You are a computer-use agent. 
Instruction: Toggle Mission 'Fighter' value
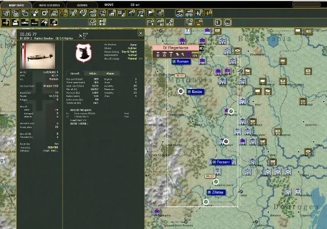tap(132, 48)
